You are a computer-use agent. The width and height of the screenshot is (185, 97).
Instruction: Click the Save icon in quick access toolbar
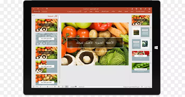click(x=149, y=9)
